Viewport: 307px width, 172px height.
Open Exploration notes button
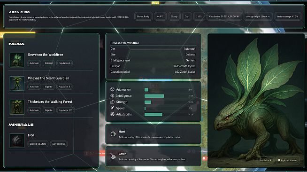coord(287,160)
